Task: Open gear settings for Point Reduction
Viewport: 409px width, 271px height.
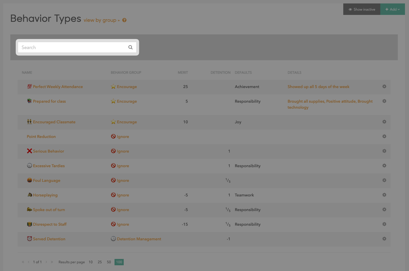Action: click(384, 137)
